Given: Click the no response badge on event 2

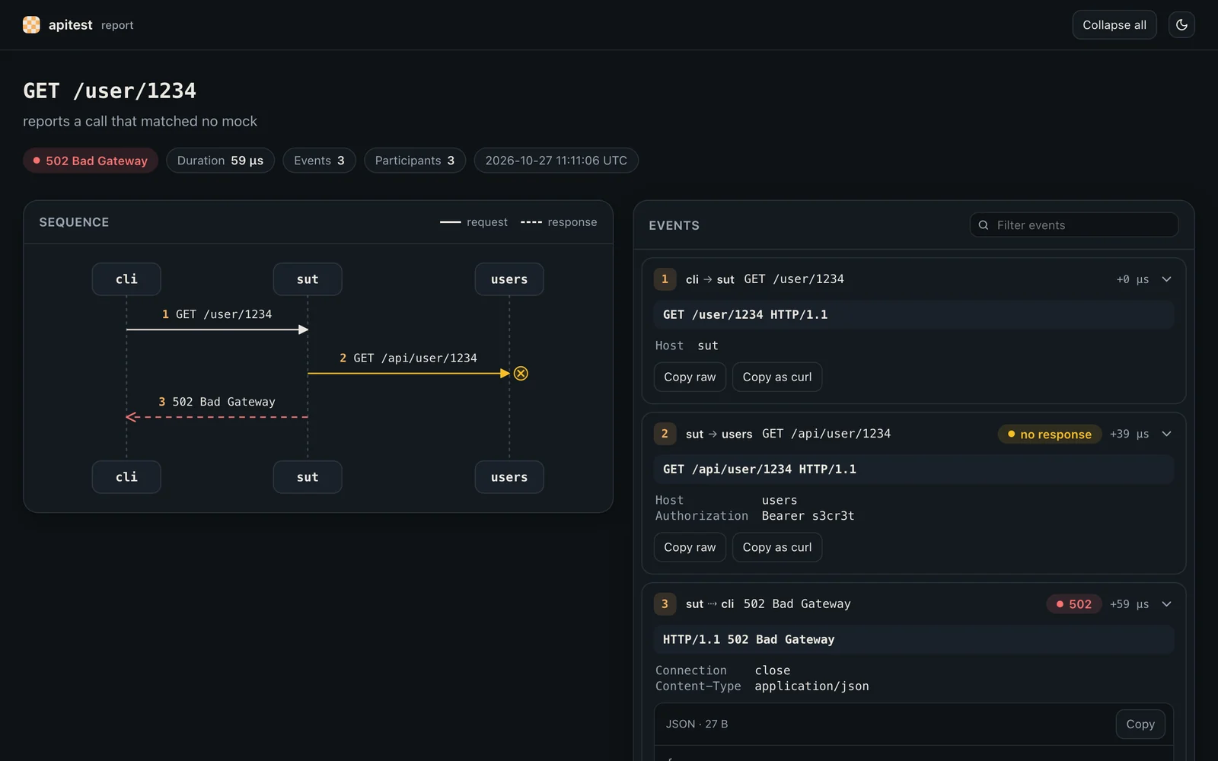Looking at the screenshot, I should [1050, 435].
